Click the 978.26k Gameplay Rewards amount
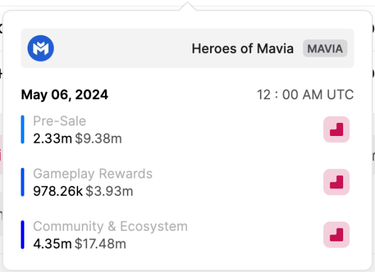Image resolution: width=375 pixels, height=272 pixels. pyautogui.click(x=57, y=191)
